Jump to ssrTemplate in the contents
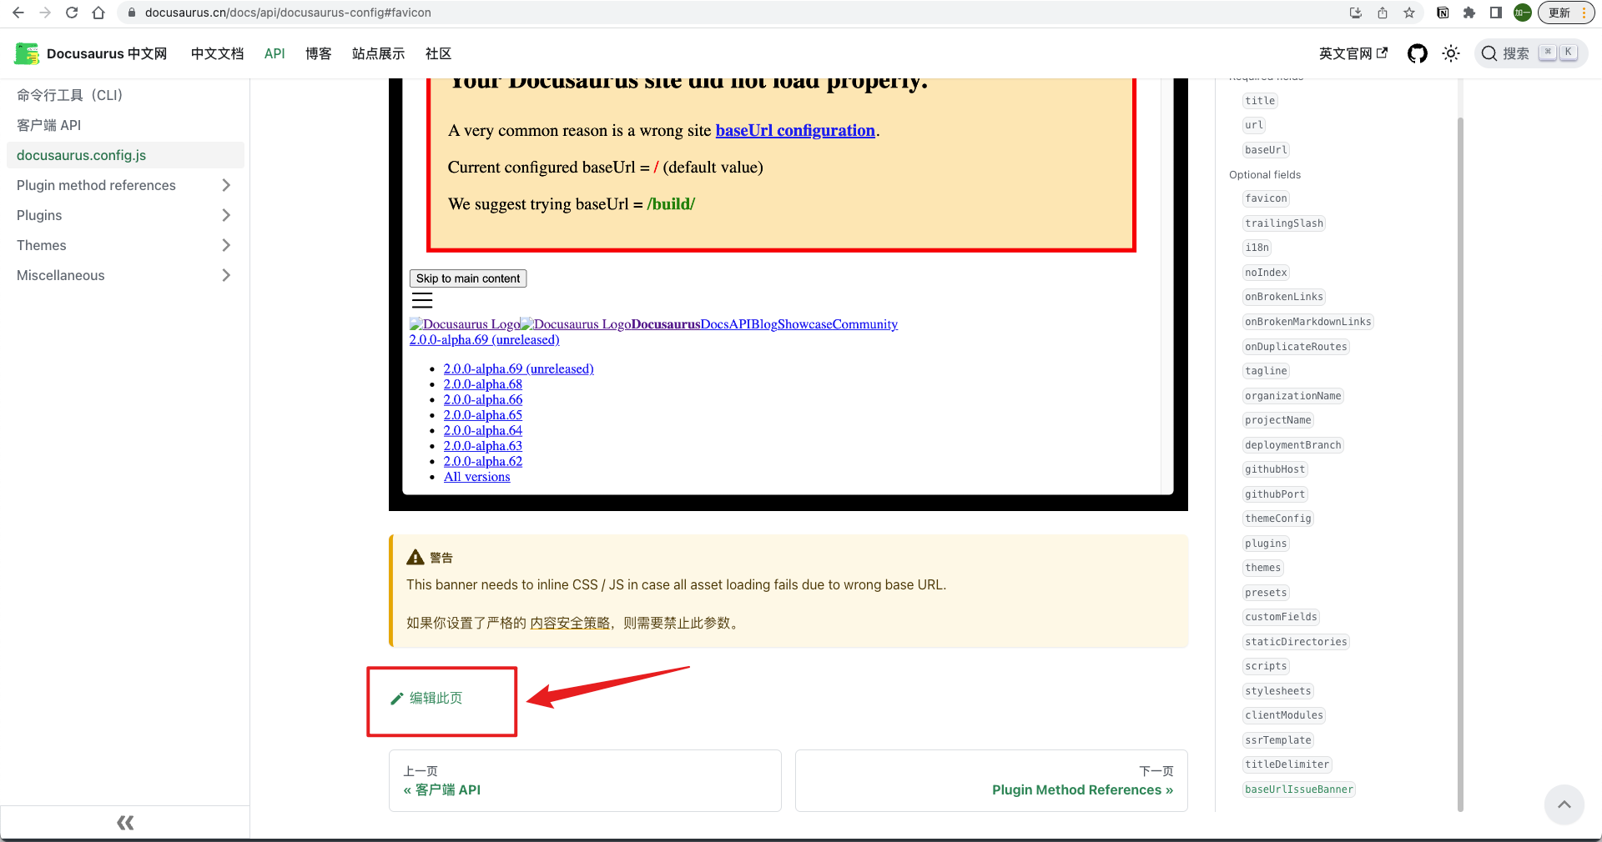This screenshot has width=1602, height=842. tap(1278, 740)
